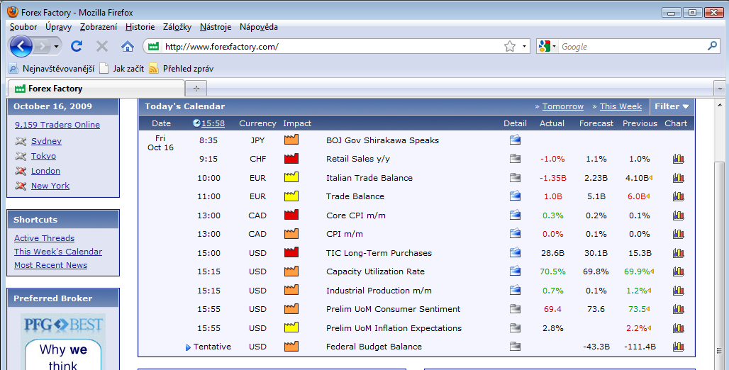Viewport: 729px width, 370px height.
Task: Expand the calendar Filter dropdown
Action: tap(672, 106)
